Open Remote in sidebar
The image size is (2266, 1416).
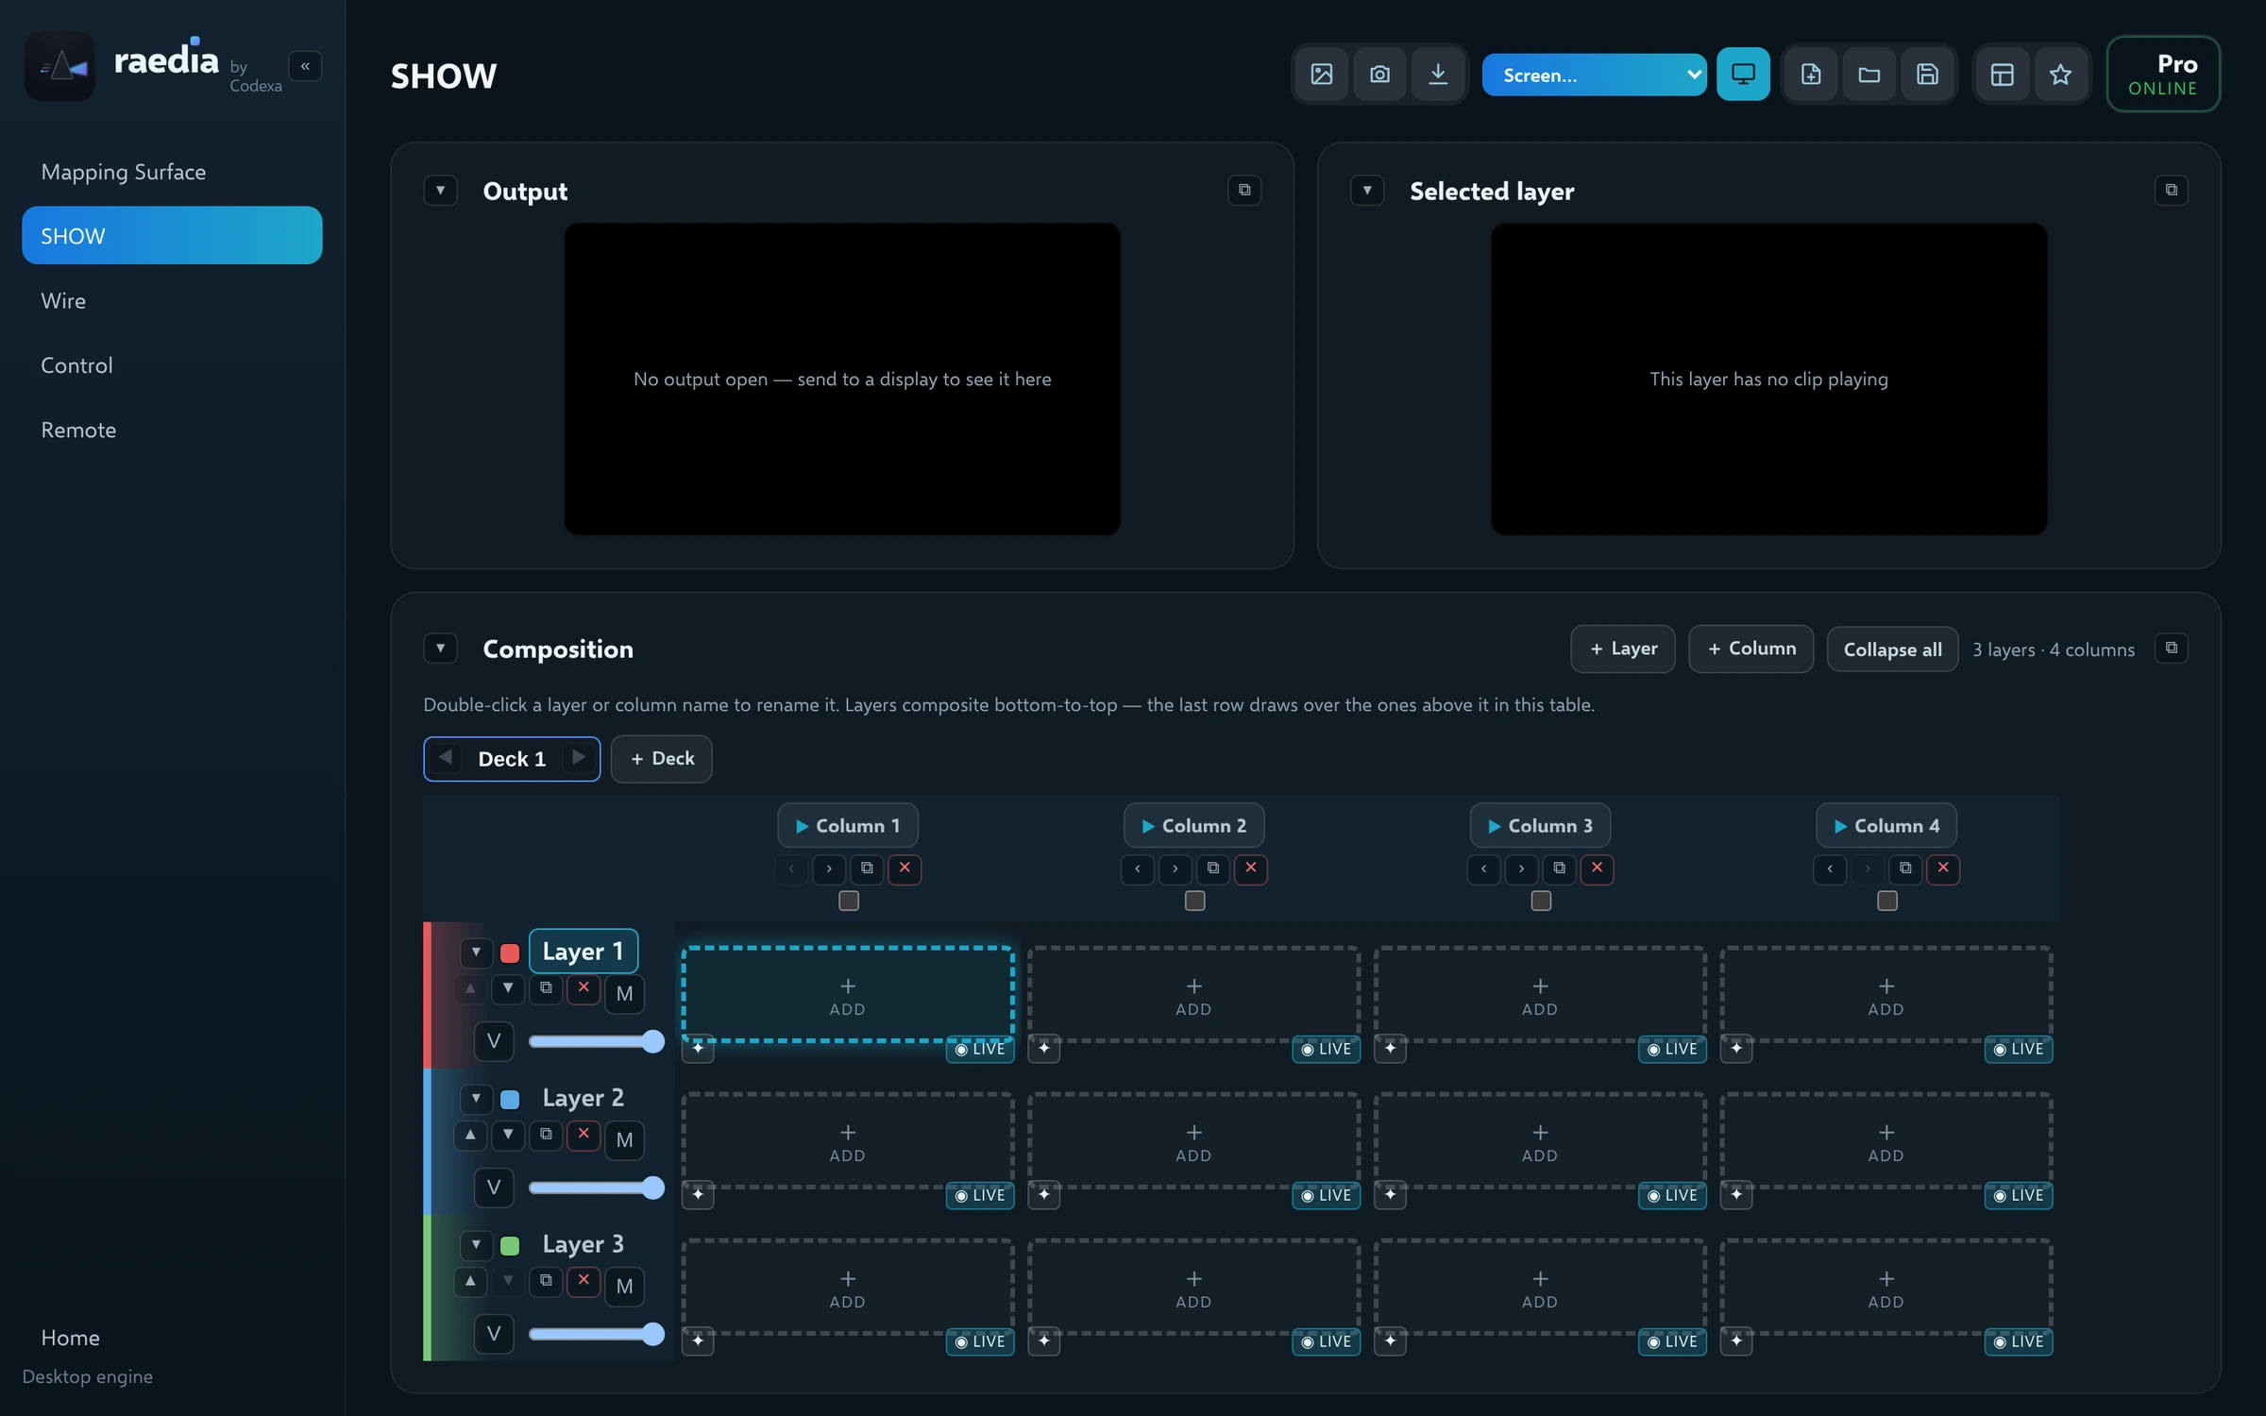[x=172, y=430]
